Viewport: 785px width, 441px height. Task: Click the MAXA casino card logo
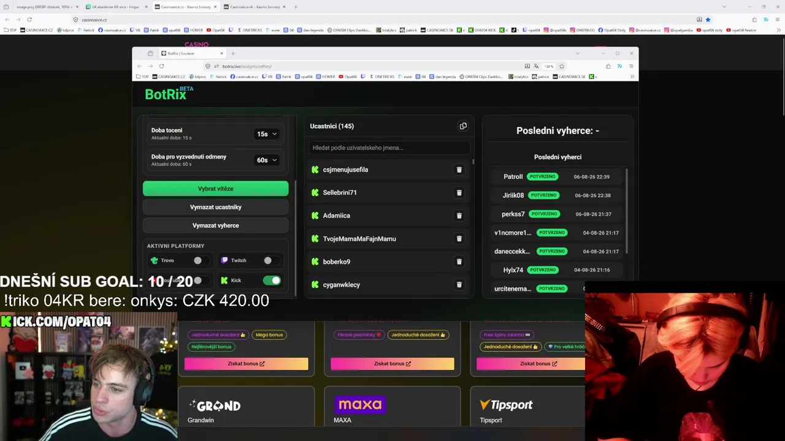point(360,405)
